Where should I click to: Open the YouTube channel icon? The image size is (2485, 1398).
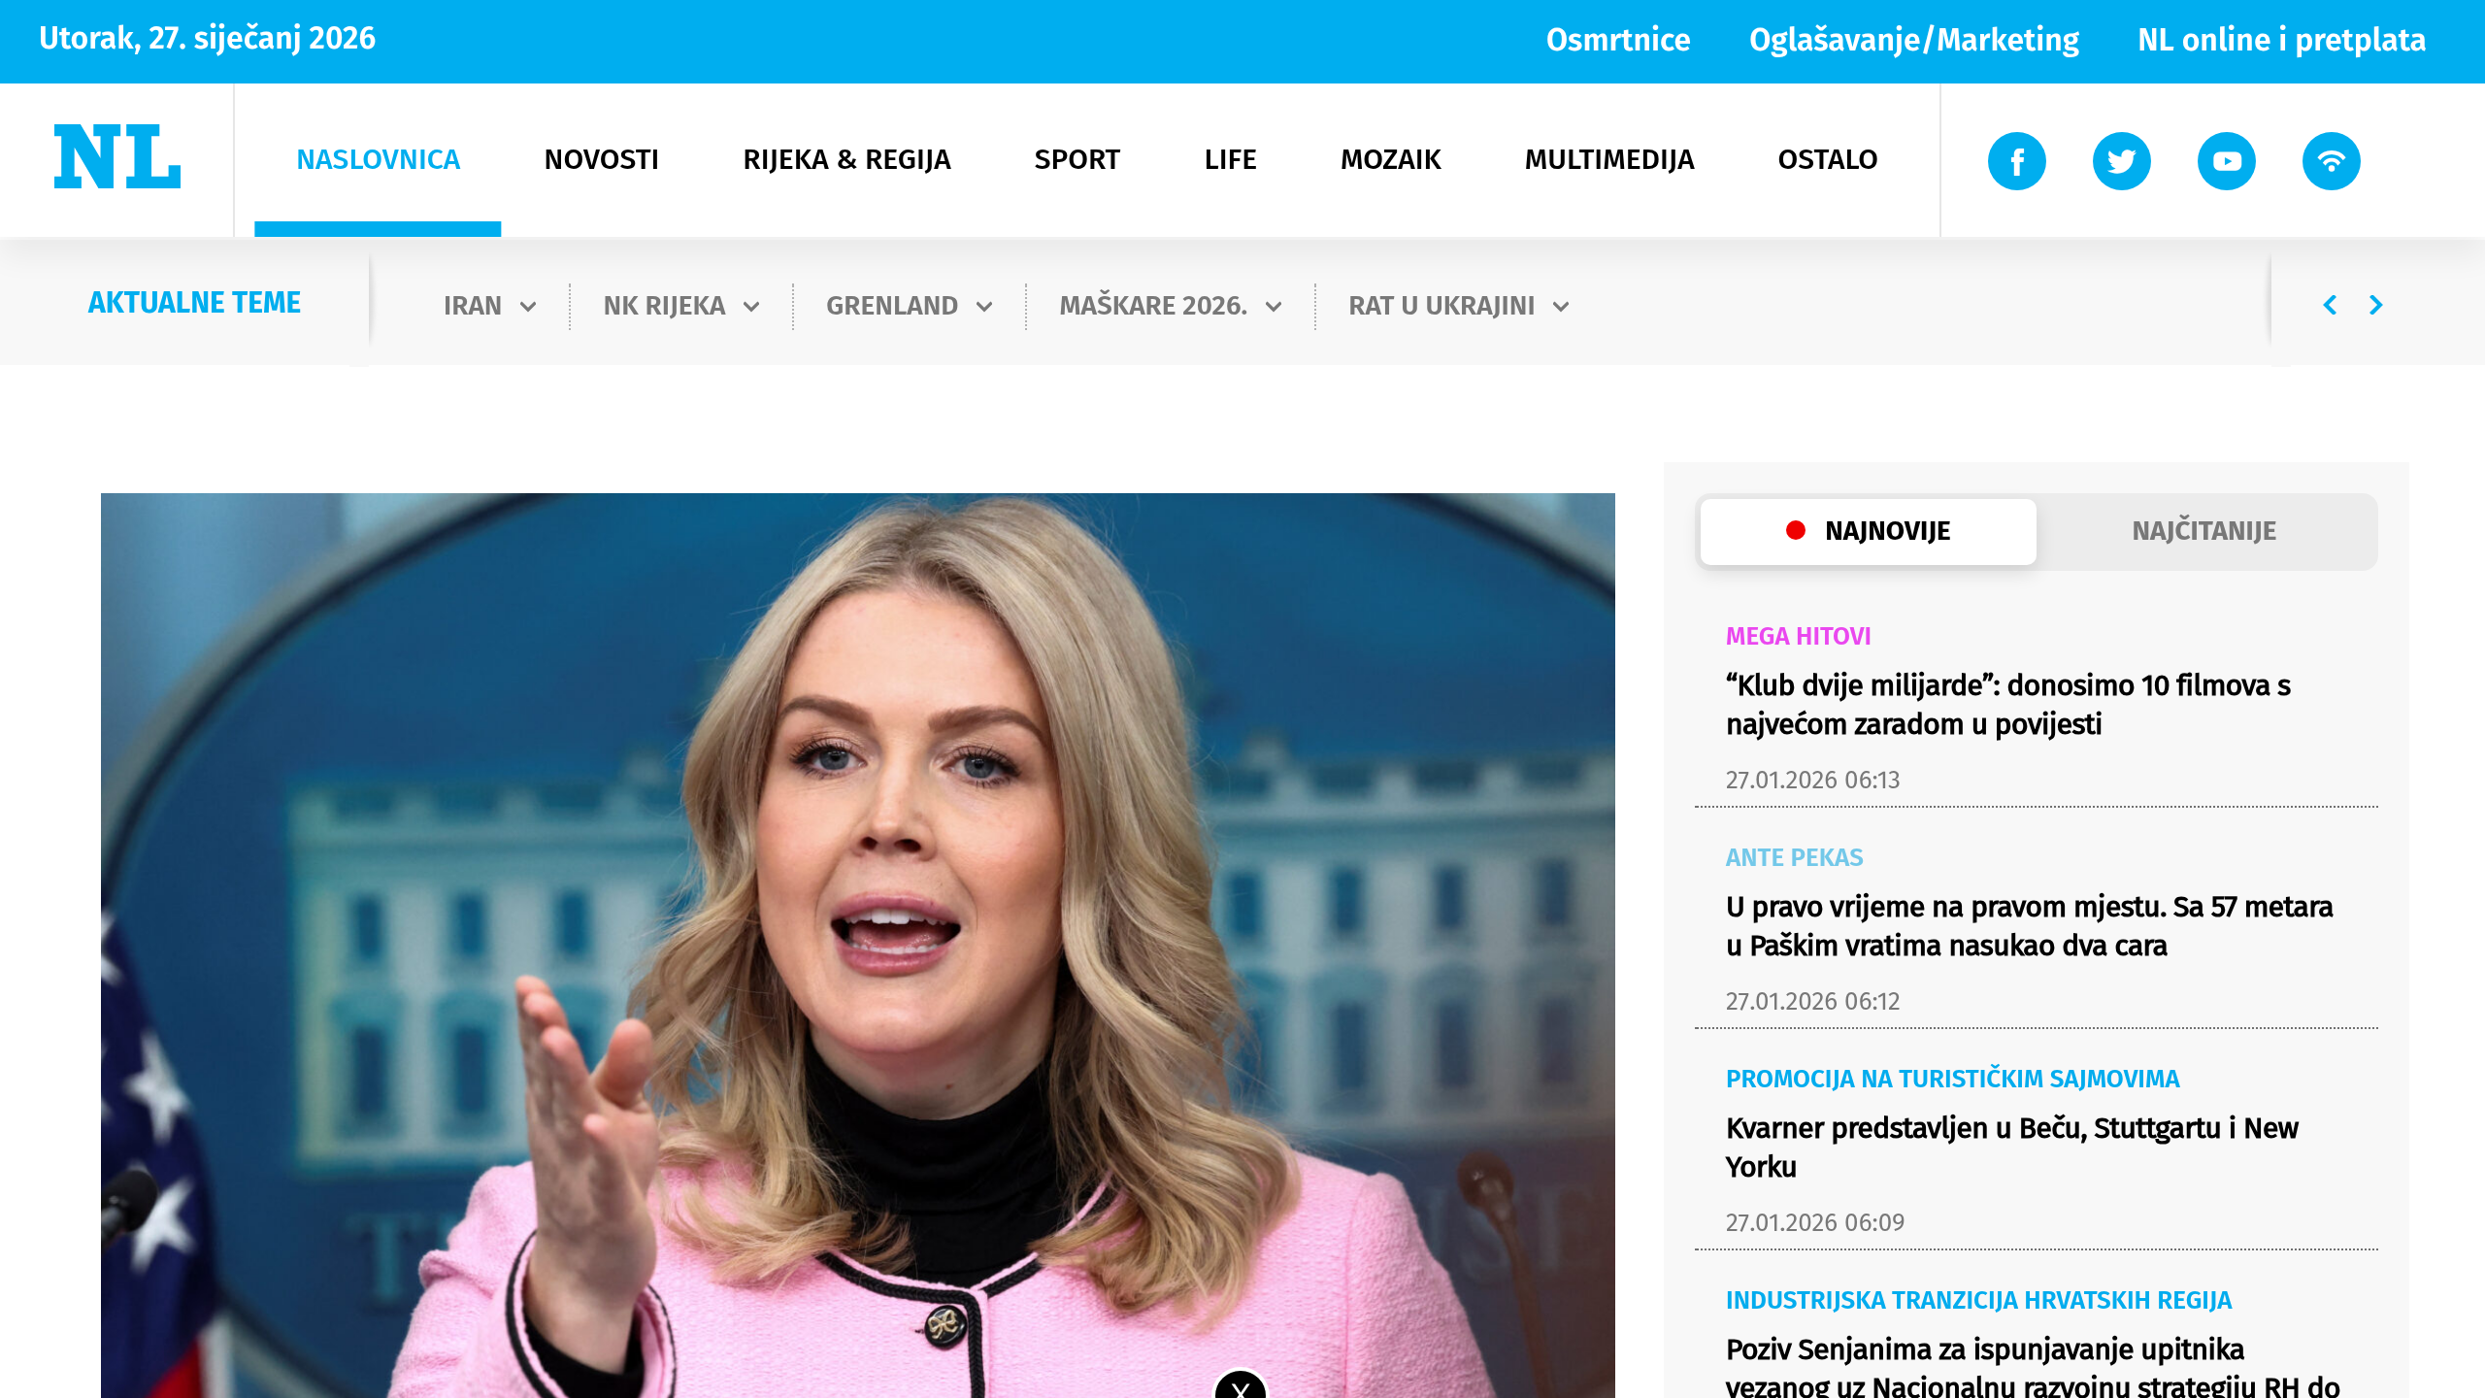coord(2226,161)
